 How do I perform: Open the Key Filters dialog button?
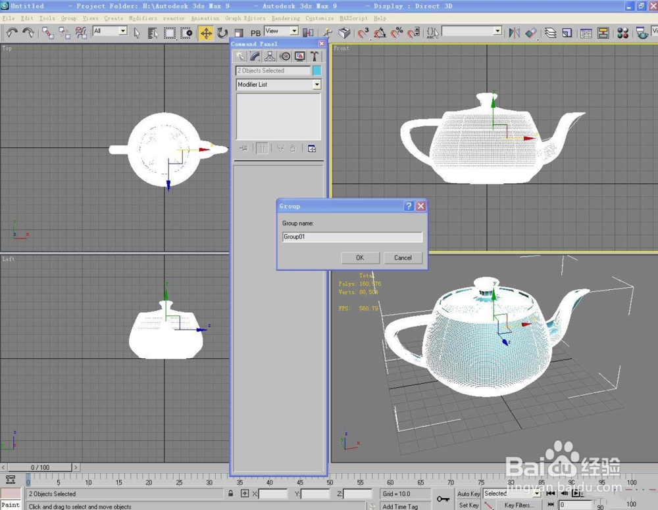(519, 505)
